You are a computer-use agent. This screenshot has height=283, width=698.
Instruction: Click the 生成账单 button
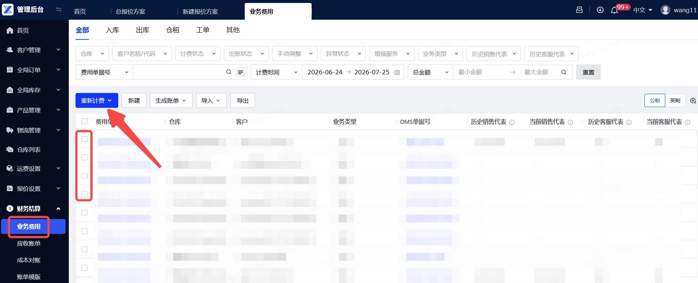pyautogui.click(x=171, y=100)
